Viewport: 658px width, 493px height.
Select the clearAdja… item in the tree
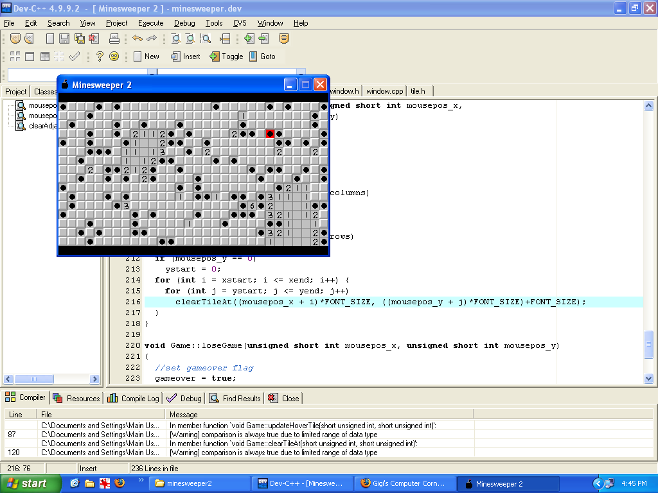click(42, 126)
